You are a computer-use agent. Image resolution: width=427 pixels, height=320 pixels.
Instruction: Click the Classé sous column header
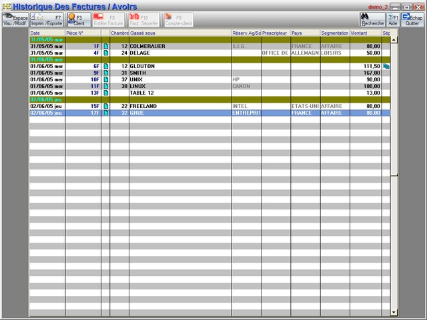(x=180, y=33)
